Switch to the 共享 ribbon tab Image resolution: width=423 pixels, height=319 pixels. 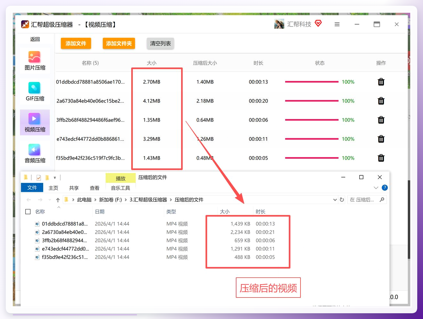tap(74, 188)
